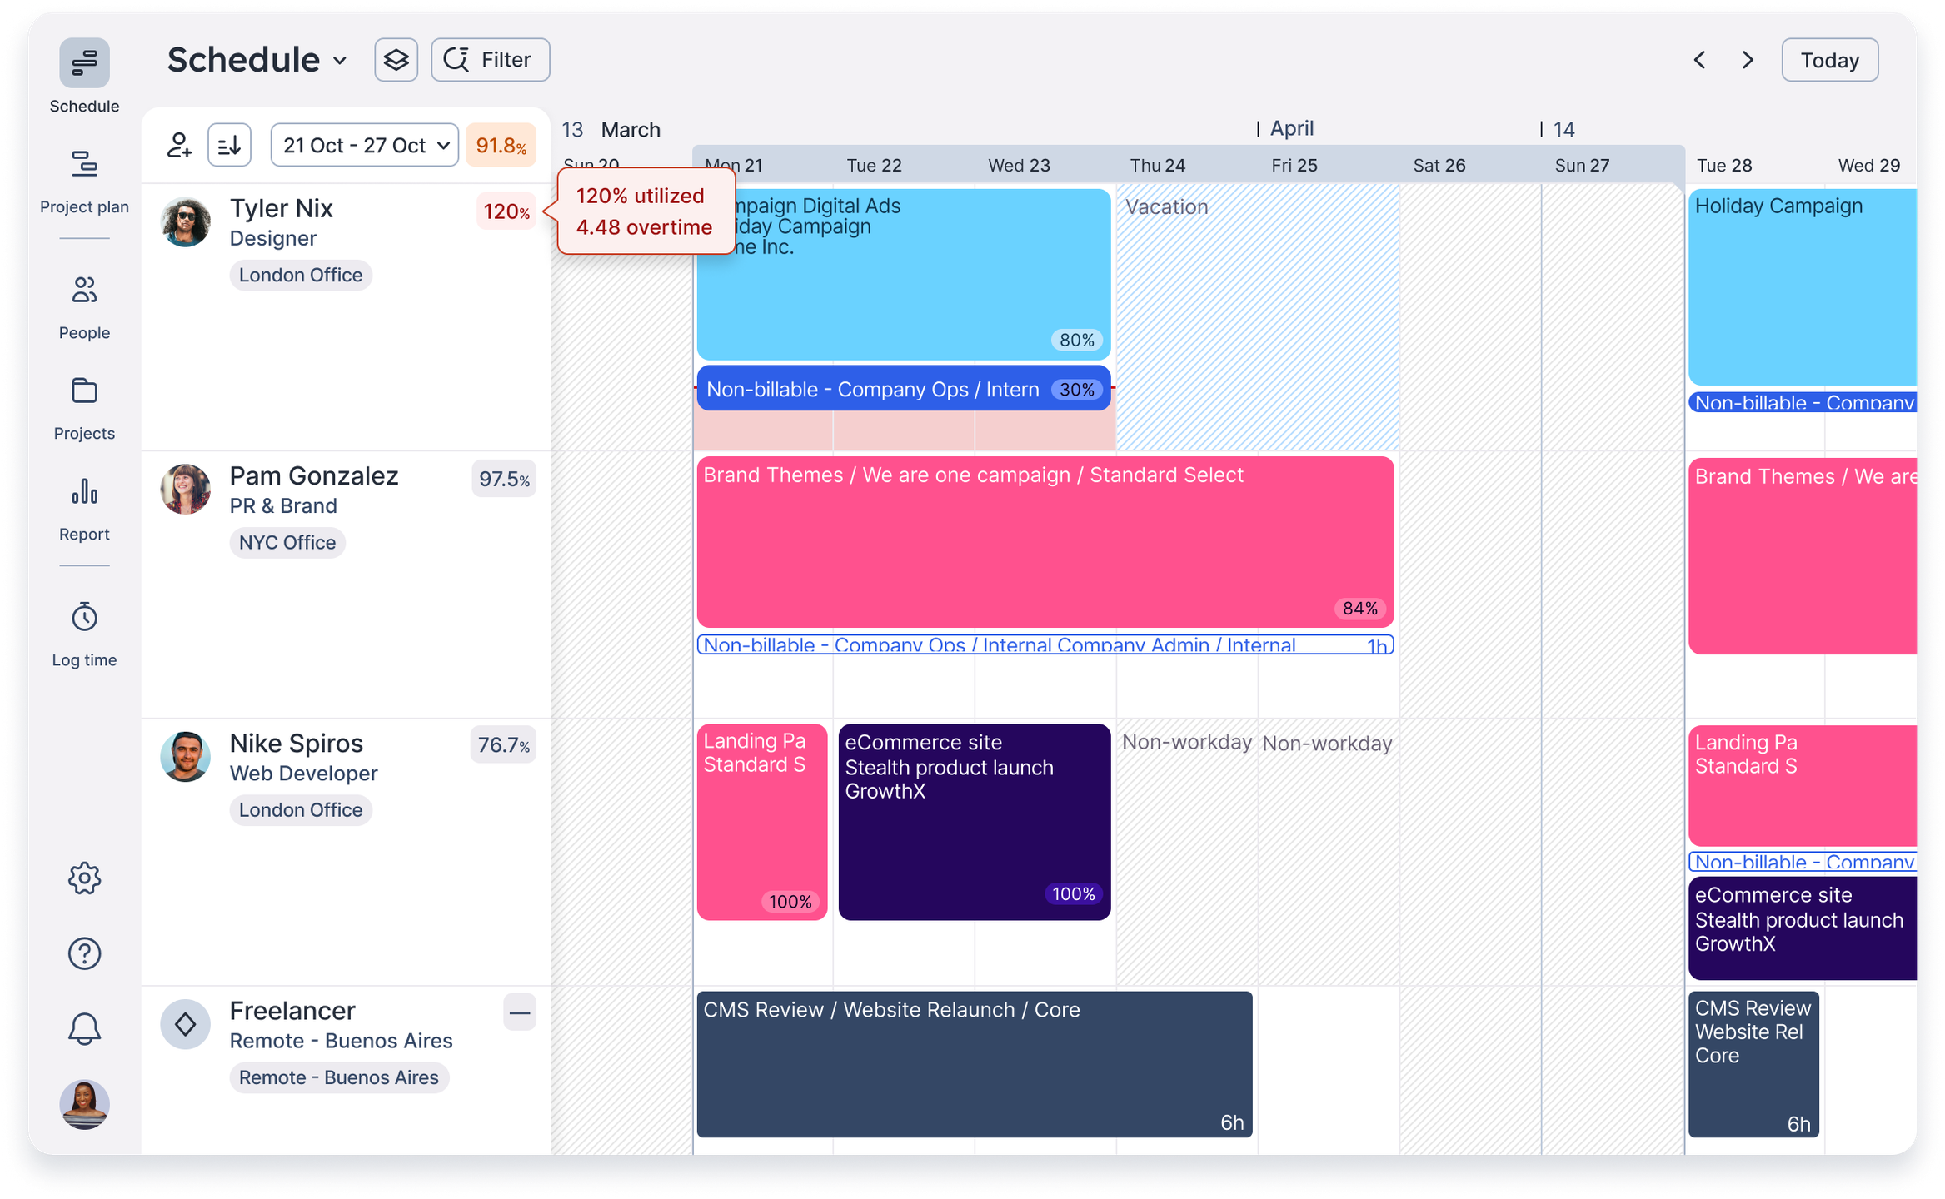
Task: Open Project plan from sidebar
Action: tap(84, 165)
